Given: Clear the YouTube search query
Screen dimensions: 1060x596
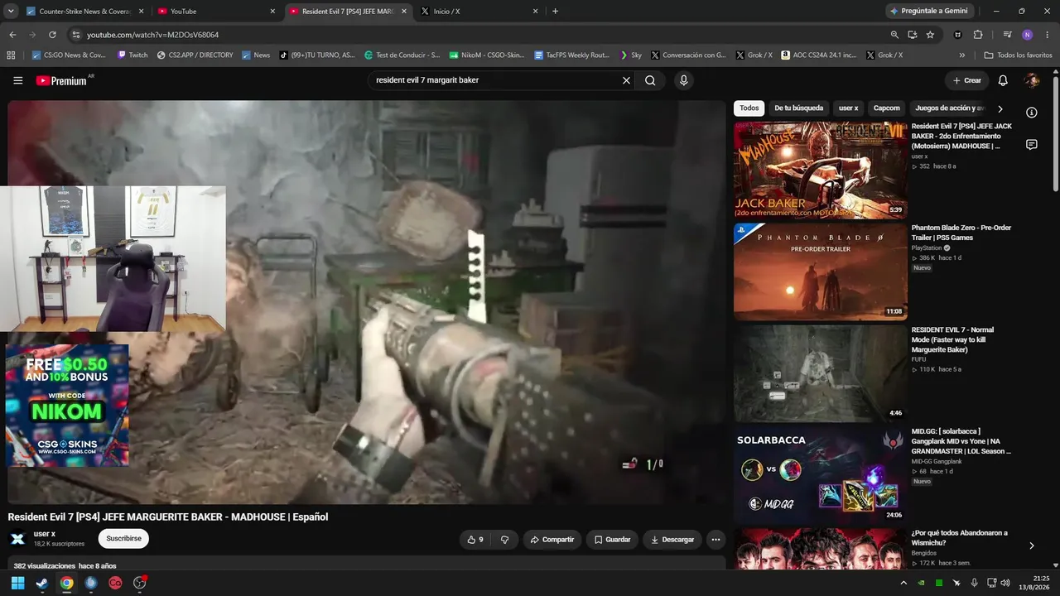Looking at the screenshot, I should [626, 80].
